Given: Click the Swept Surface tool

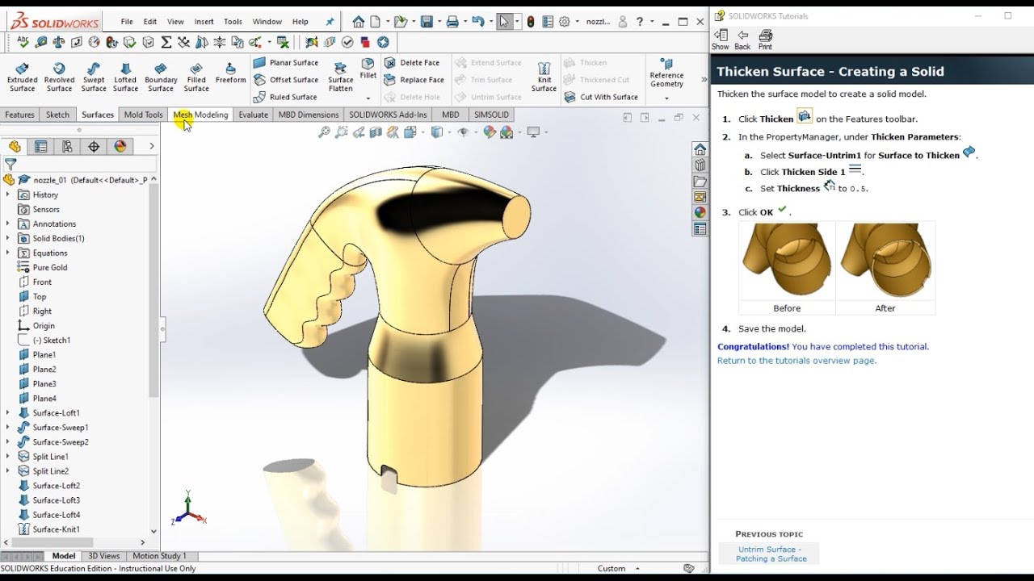Looking at the screenshot, I should [x=94, y=77].
